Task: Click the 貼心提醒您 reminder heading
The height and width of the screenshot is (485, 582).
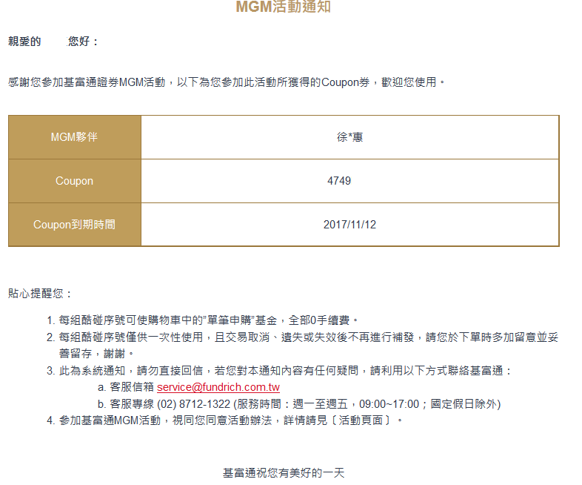Action: point(39,294)
